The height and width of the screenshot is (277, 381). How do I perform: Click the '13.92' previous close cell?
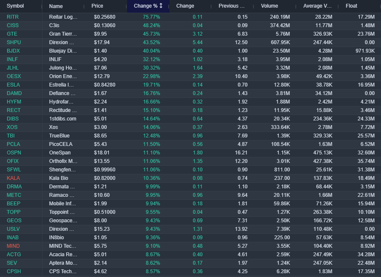pyautogui.click(x=241, y=229)
